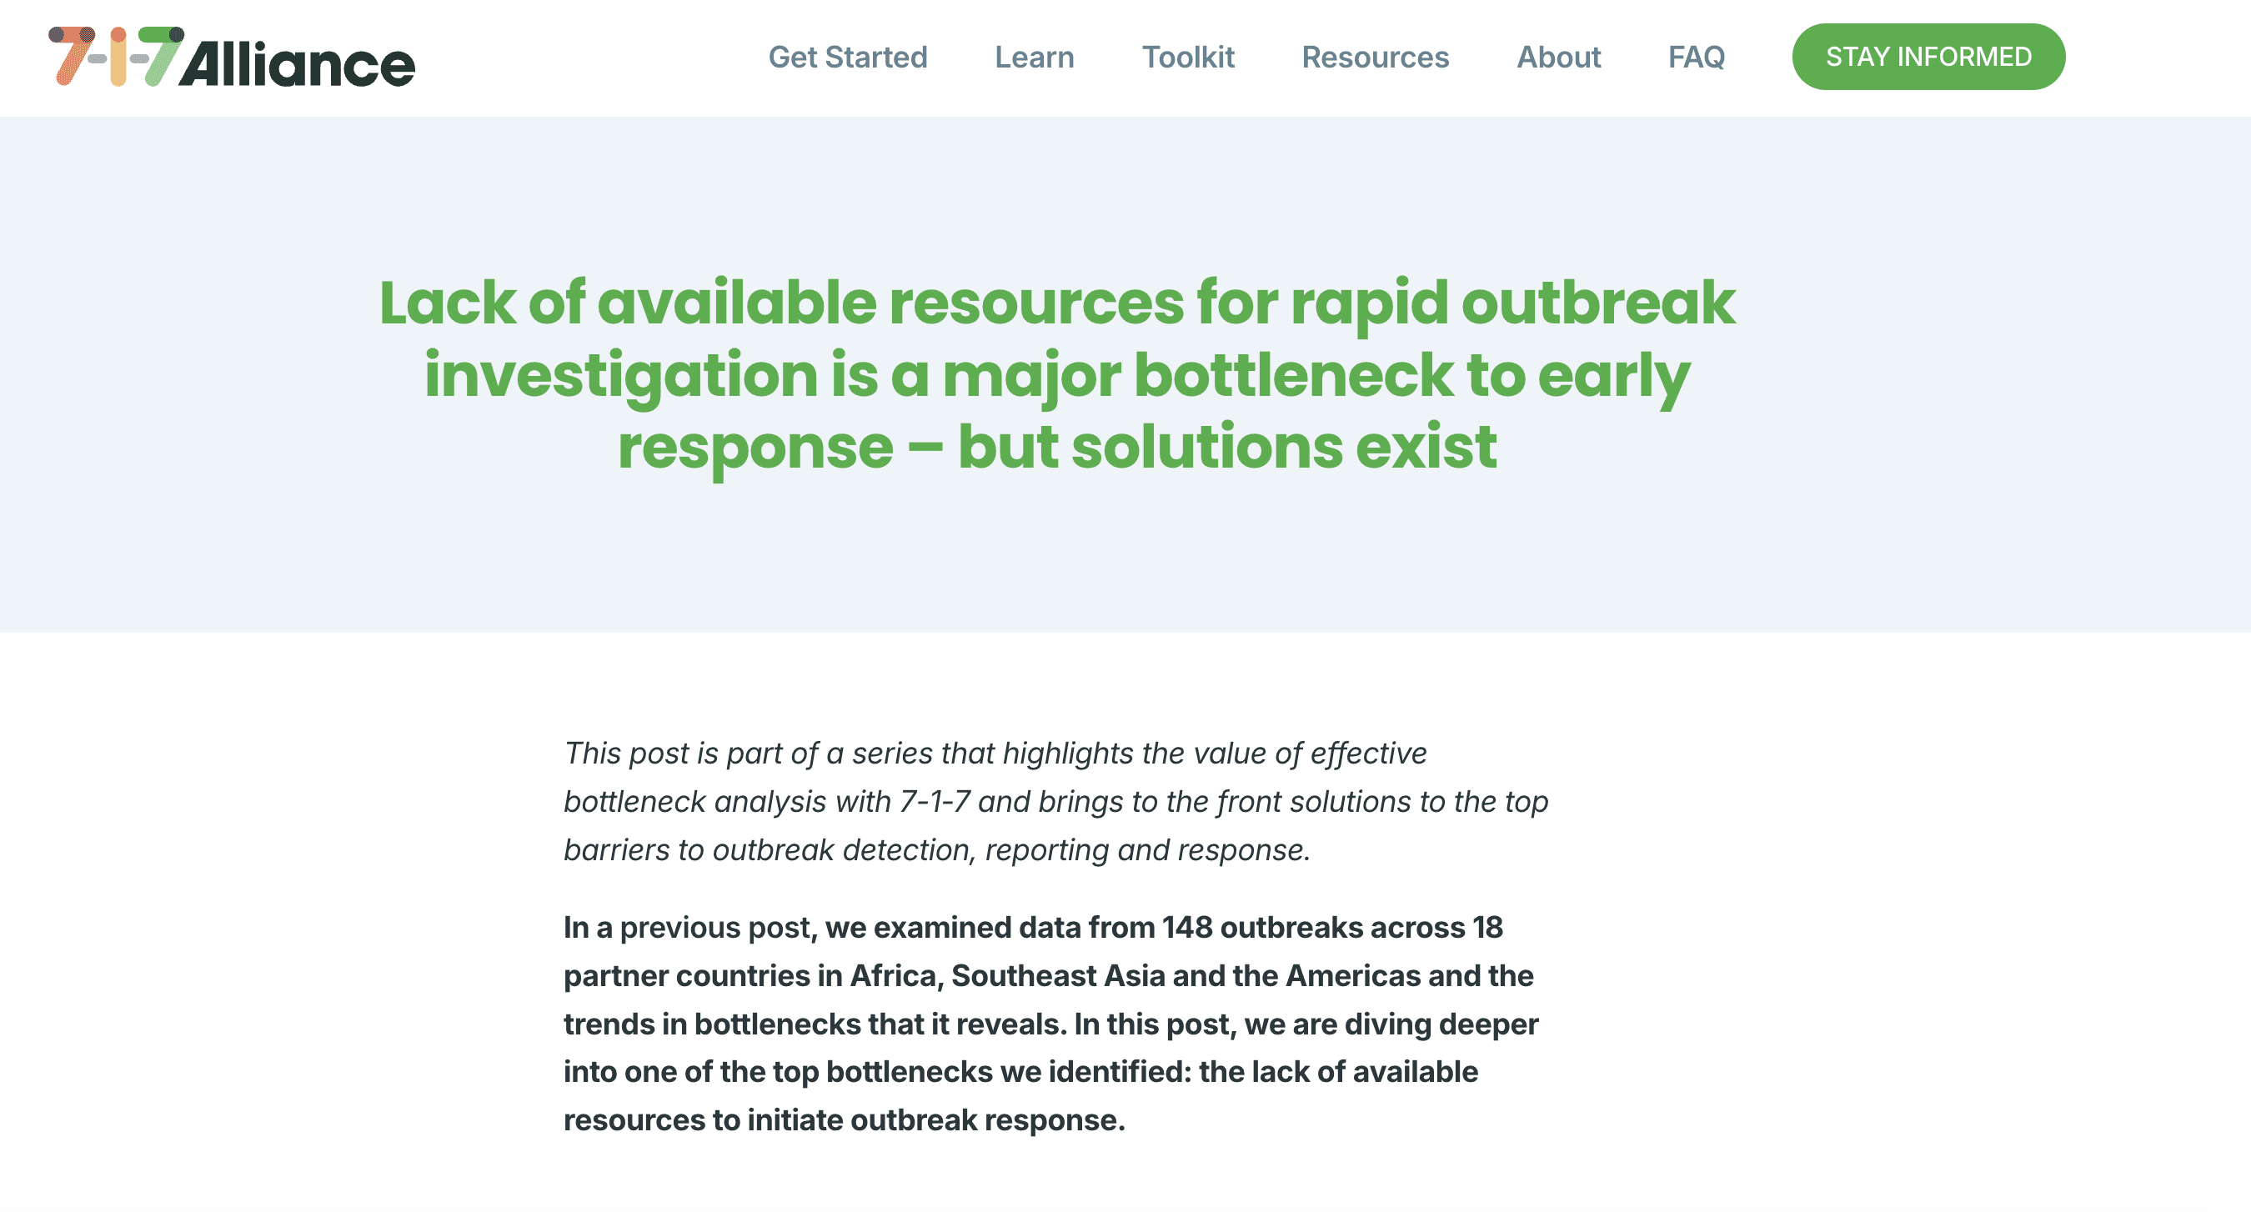Select the Toolkit navigation item
Screen dimensions: 2251x1212
tap(1188, 57)
